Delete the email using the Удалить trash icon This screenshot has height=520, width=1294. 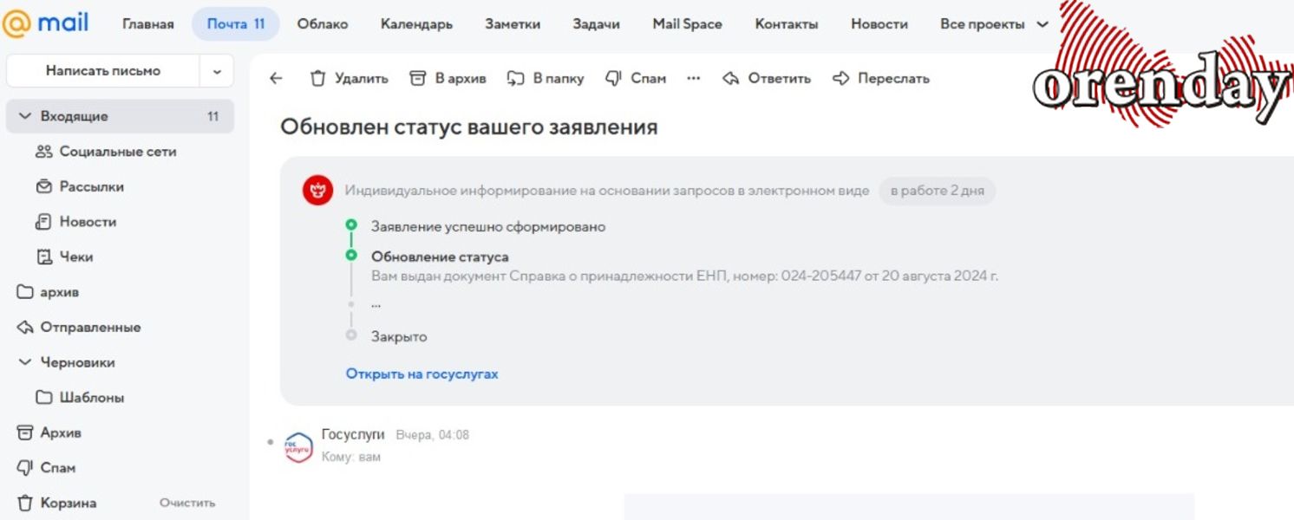click(x=318, y=79)
